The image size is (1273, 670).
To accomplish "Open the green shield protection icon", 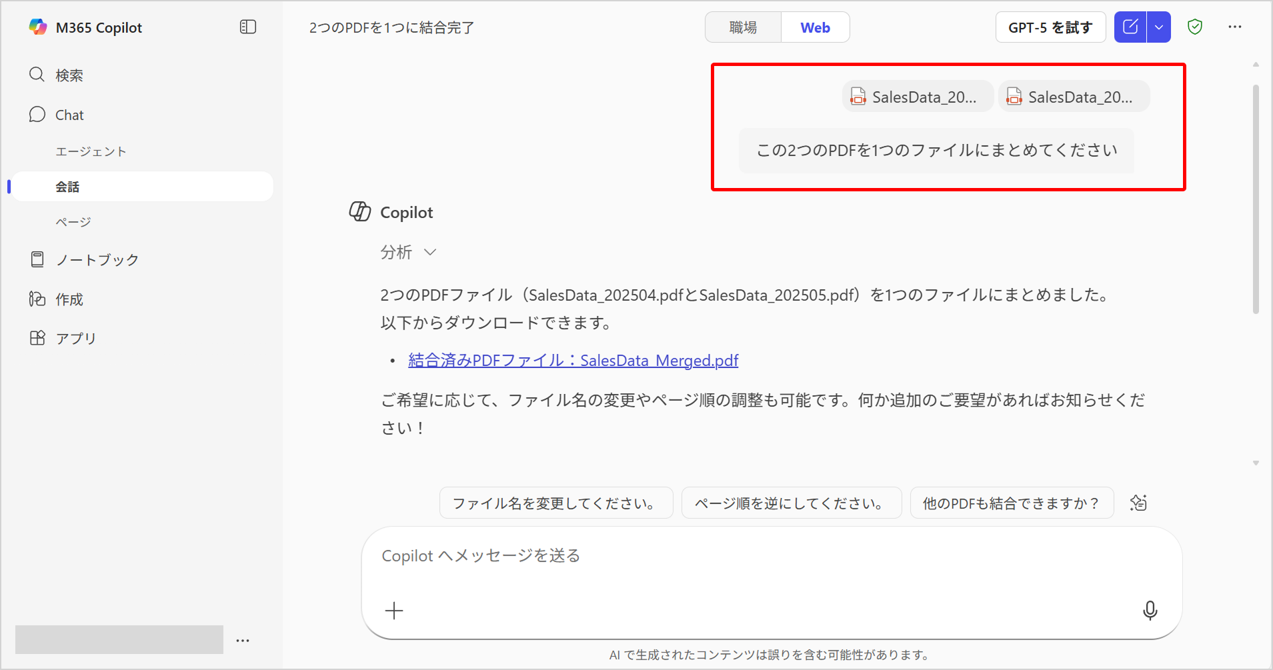I will (x=1194, y=27).
